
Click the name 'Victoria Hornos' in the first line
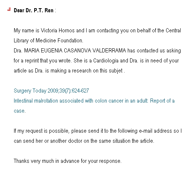58,30
